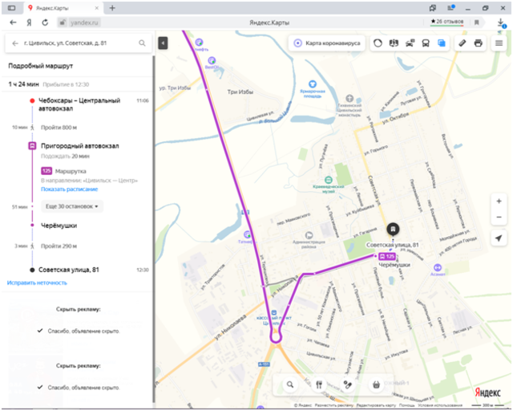Zoom in on the map
This screenshot has width=513, height=411.
pyautogui.click(x=499, y=201)
